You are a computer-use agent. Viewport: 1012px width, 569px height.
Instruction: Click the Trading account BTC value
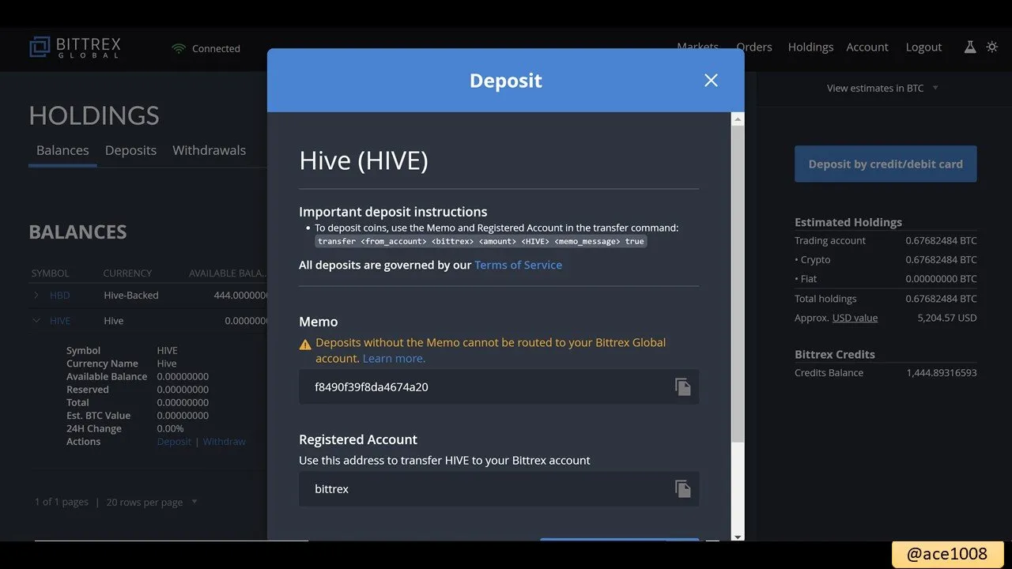pos(941,240)
